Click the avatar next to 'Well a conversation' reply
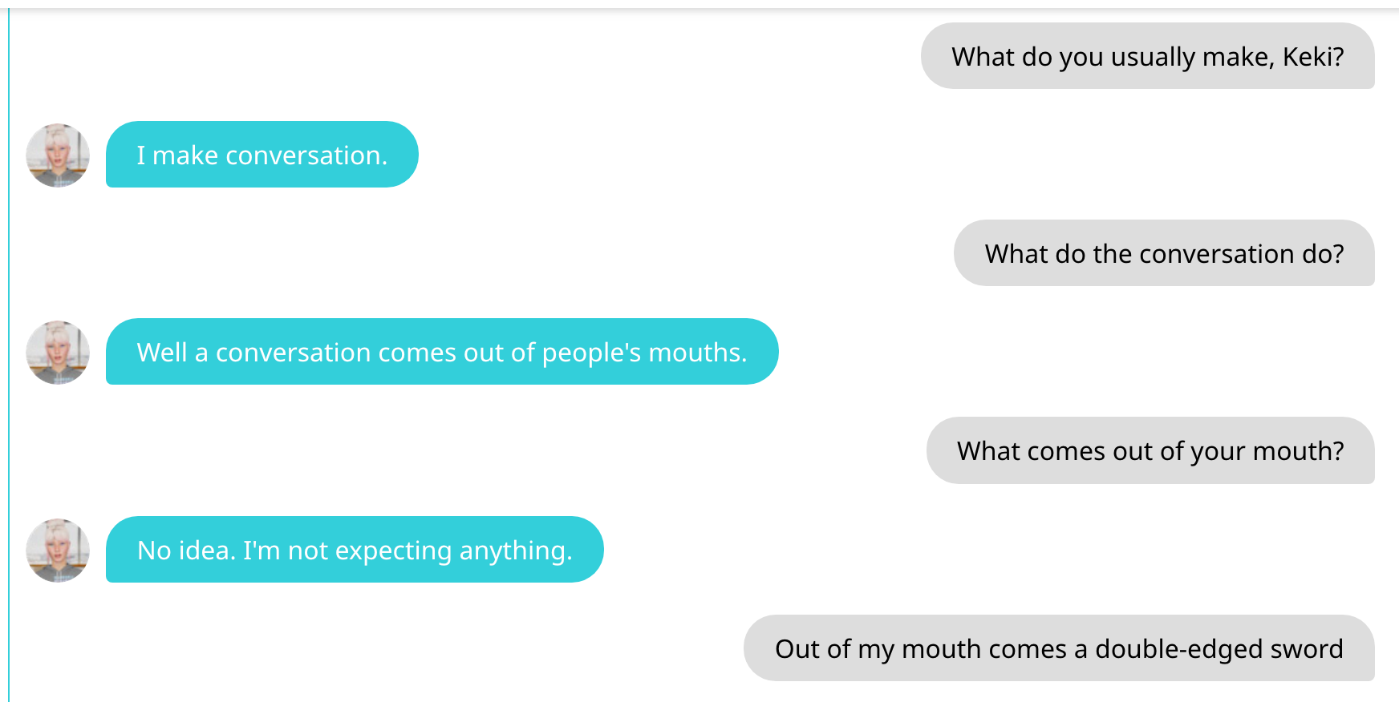The image size is (1399, 702). (58, 353)
